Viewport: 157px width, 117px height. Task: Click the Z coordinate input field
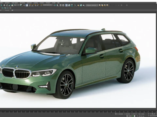(135, 114)
